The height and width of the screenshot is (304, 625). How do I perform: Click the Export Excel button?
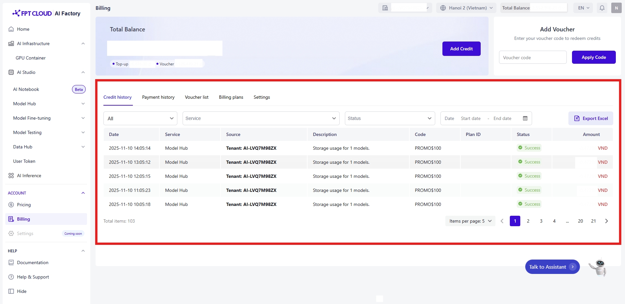pyautogui.click(x=590, y=118)
